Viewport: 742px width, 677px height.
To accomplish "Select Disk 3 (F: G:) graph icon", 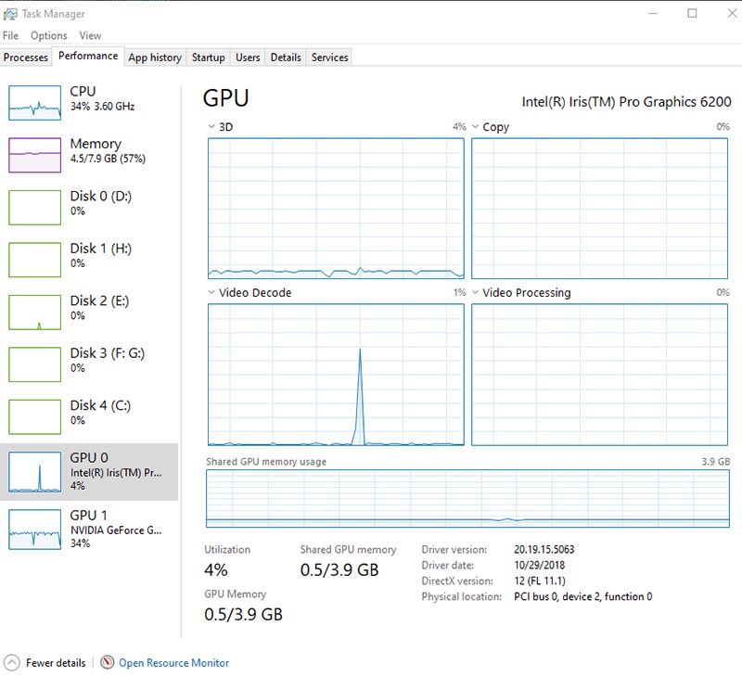I will [34, 364].
